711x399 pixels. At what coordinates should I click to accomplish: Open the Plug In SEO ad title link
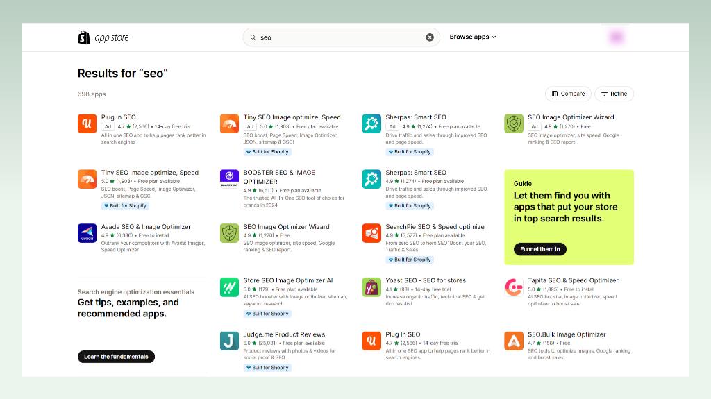coord(118,117)
